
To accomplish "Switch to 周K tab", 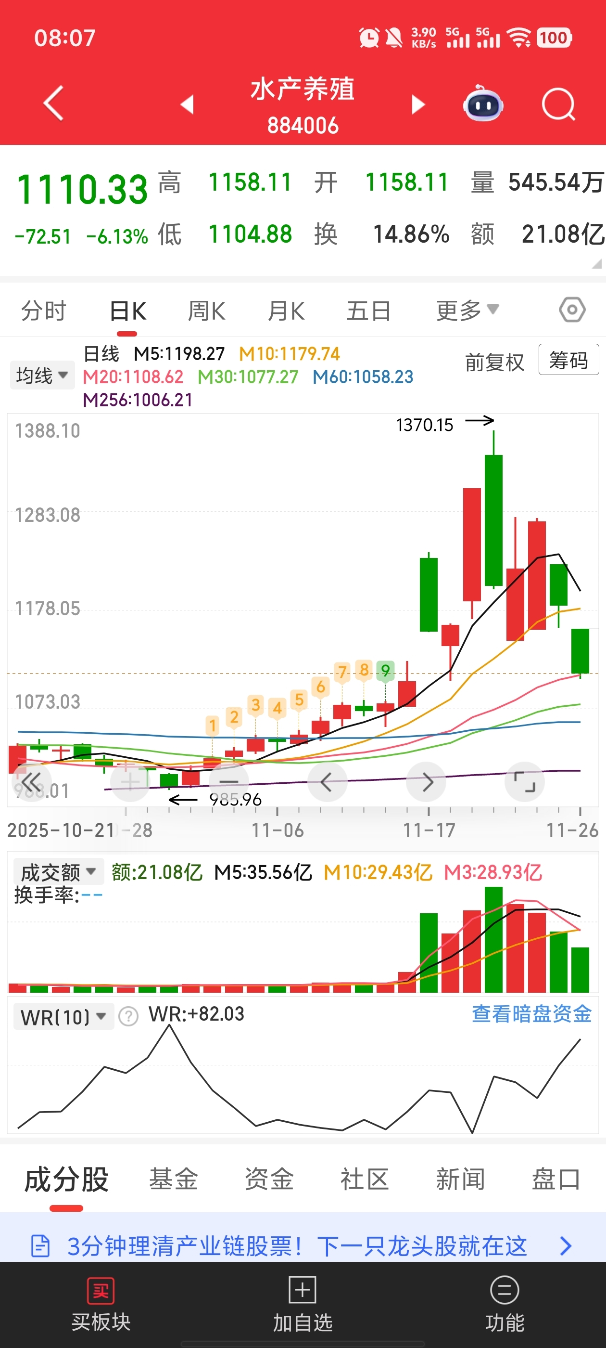I will point(206,311).
